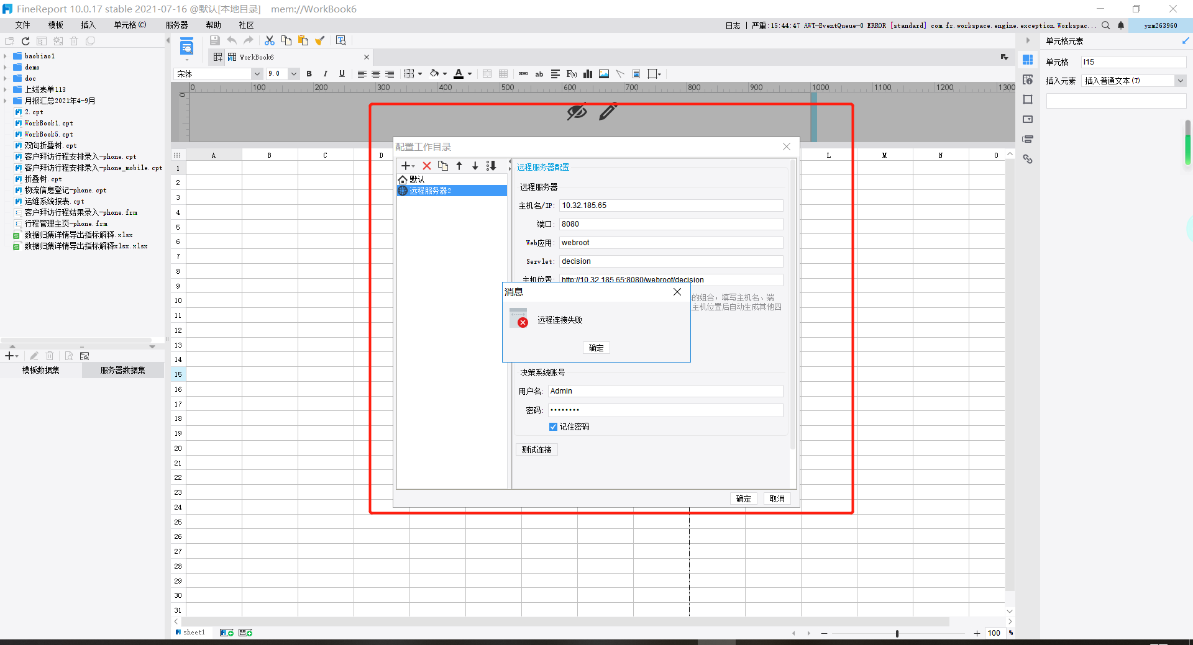Click the zoom slider handle in the status bar
1193x645 pixels.
tap(897, 633)
